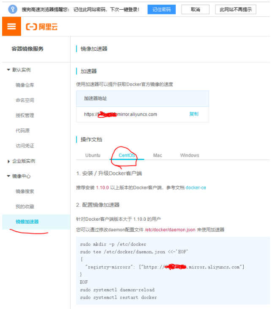This screenshot has height=309, width=272.
Task: Open 授权管理 in sidebar
Action: pyautogui.click(x=25, y=116)
